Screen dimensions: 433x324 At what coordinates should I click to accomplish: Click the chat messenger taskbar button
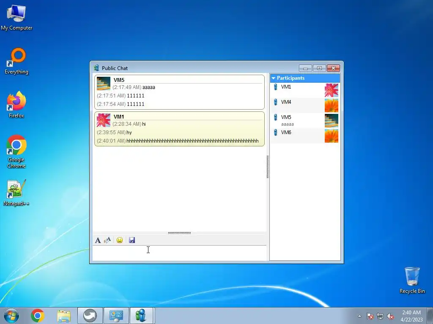[141, 316]
